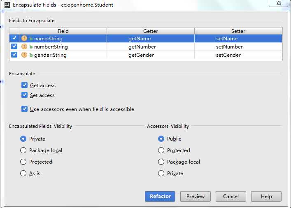Uncheck the gender:String row checkbox
291x208 pixels.
coord(14,55)
